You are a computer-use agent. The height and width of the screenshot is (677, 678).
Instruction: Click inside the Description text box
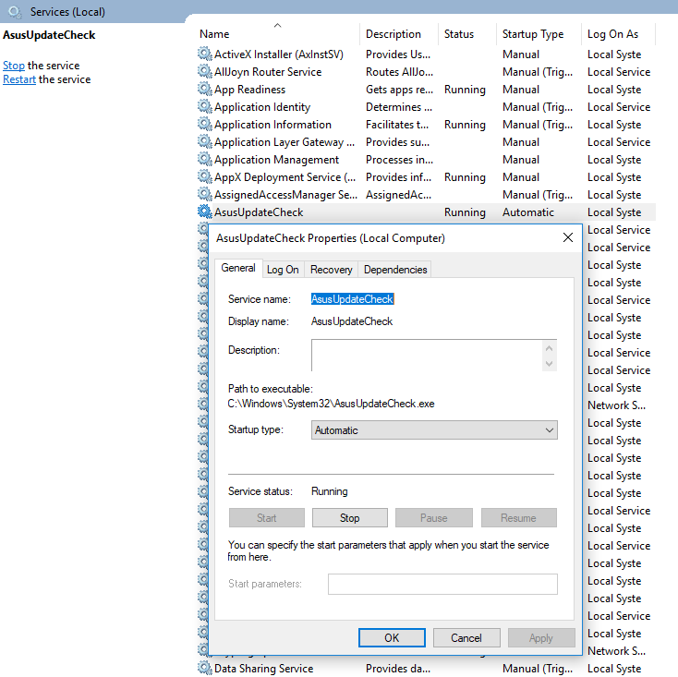coord(427,356)
